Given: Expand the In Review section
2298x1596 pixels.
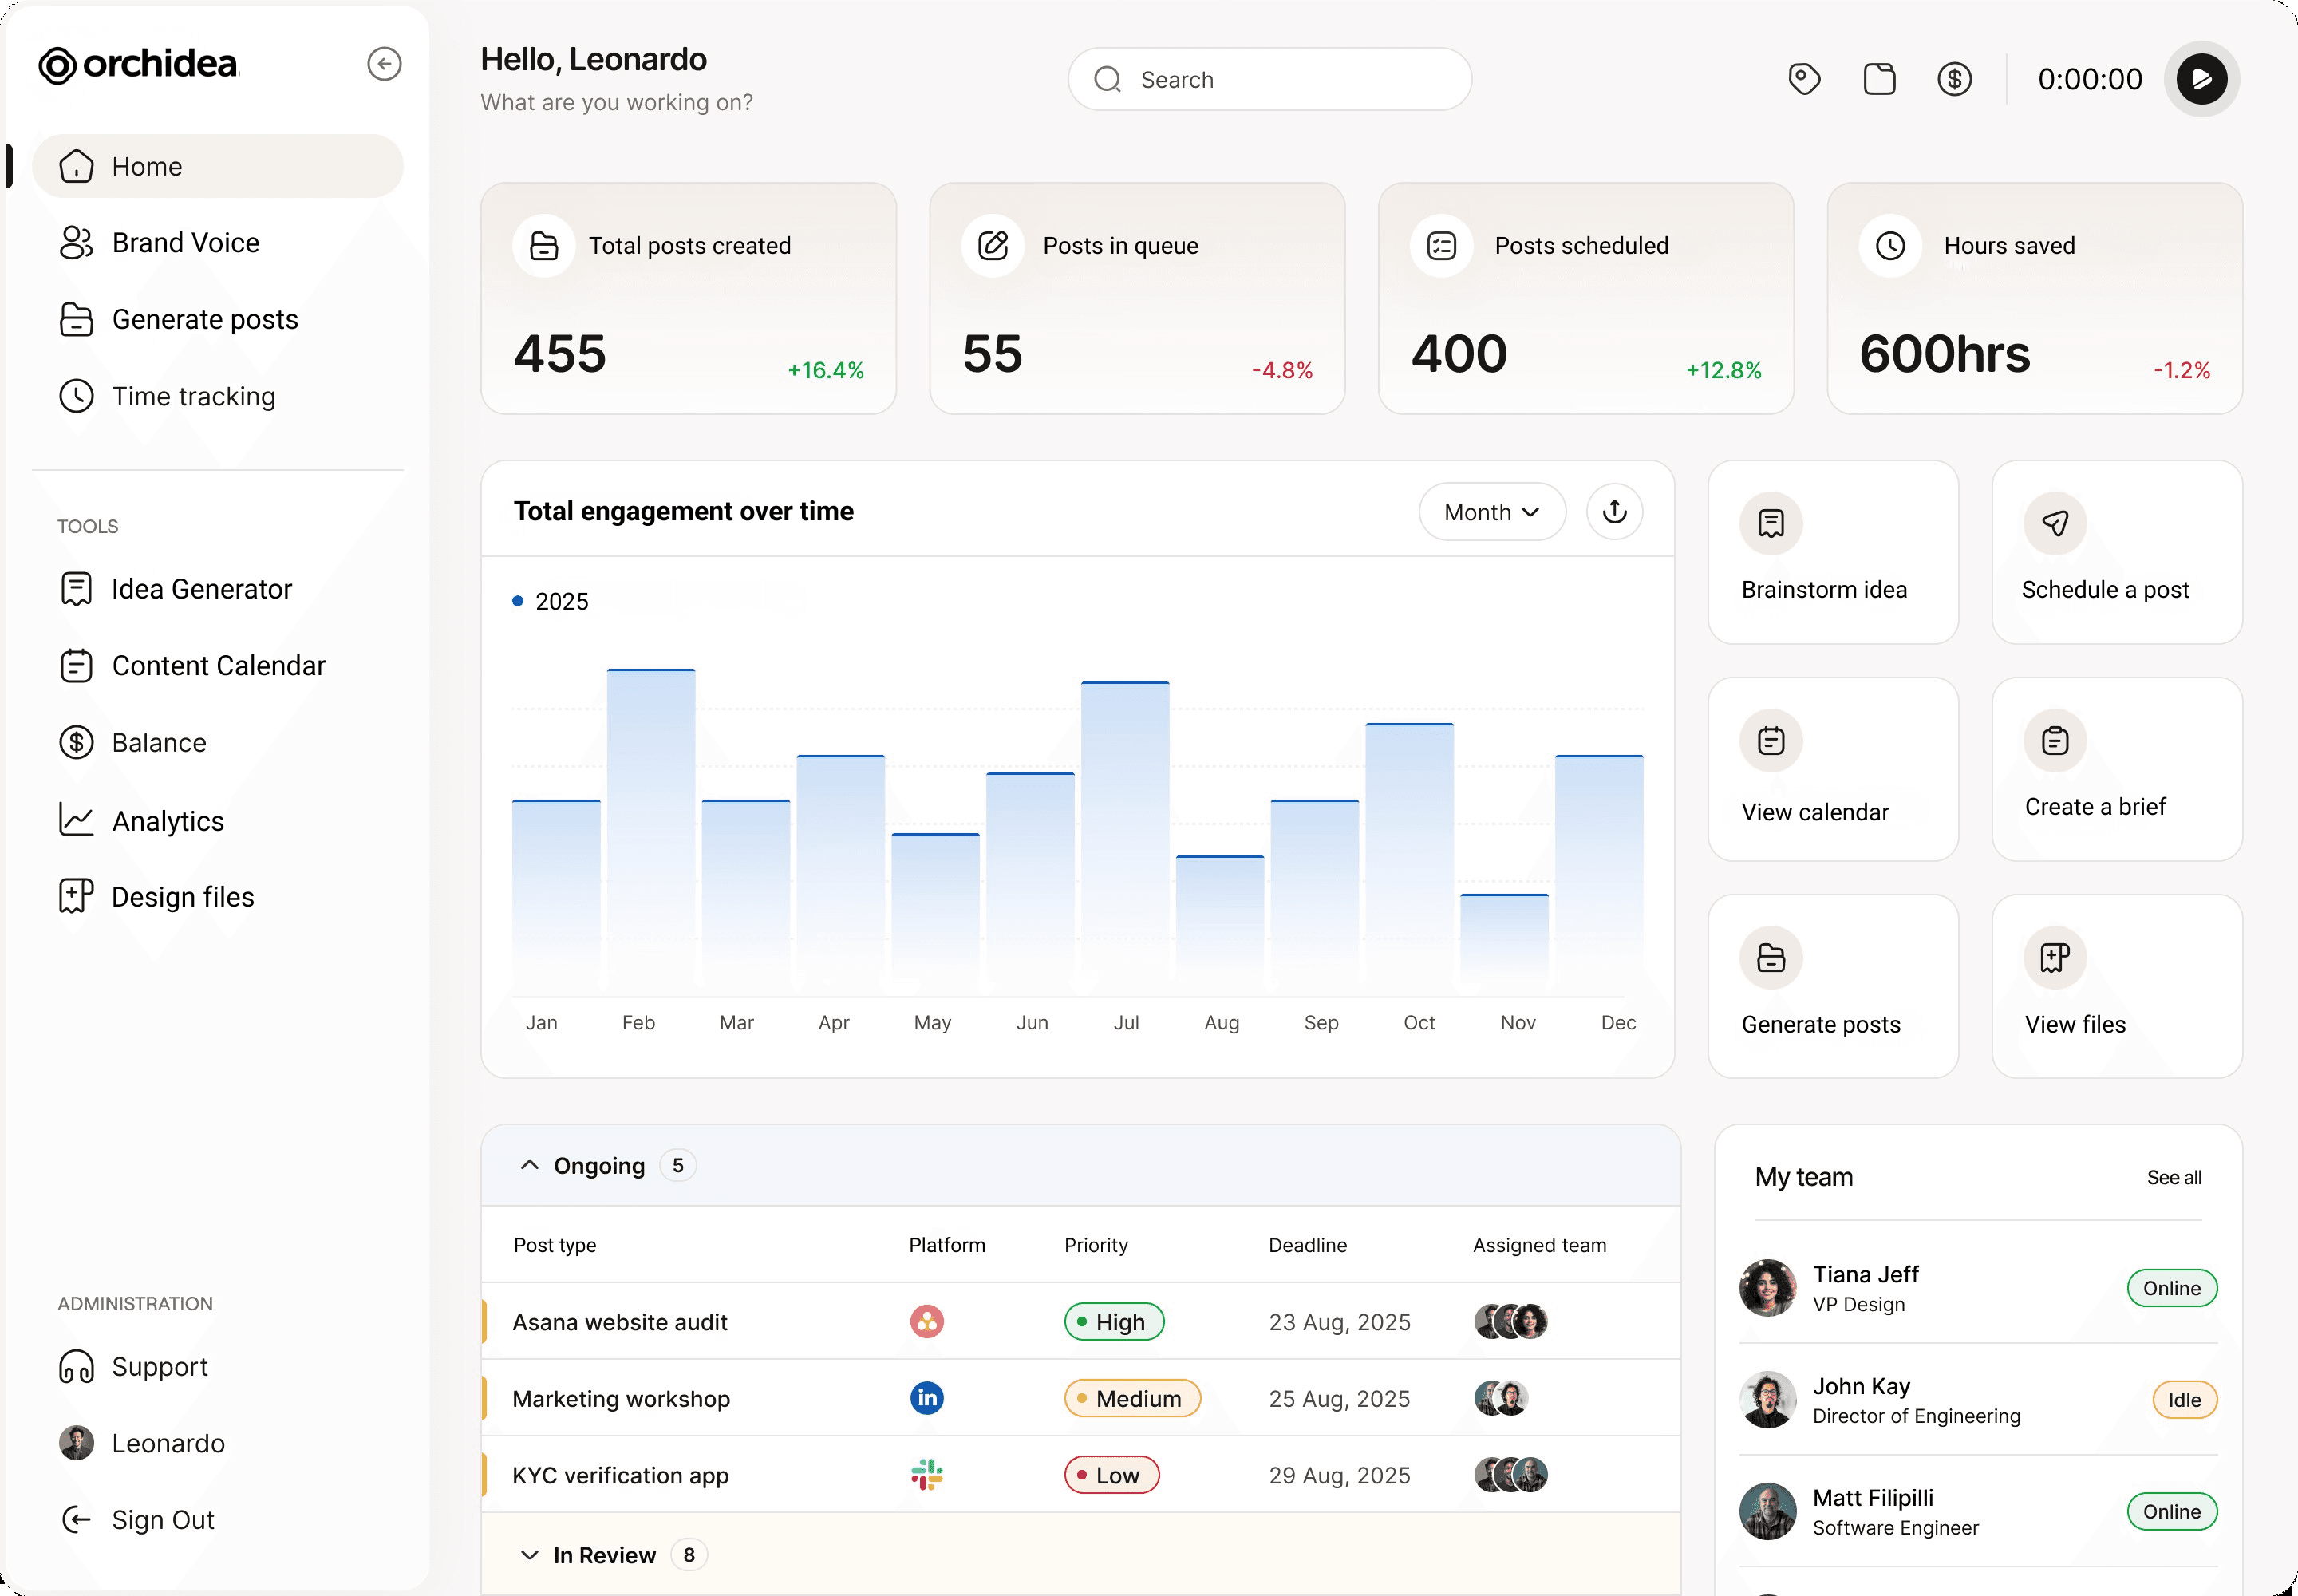Looking at the screenshot, I should pos(531,1554).
